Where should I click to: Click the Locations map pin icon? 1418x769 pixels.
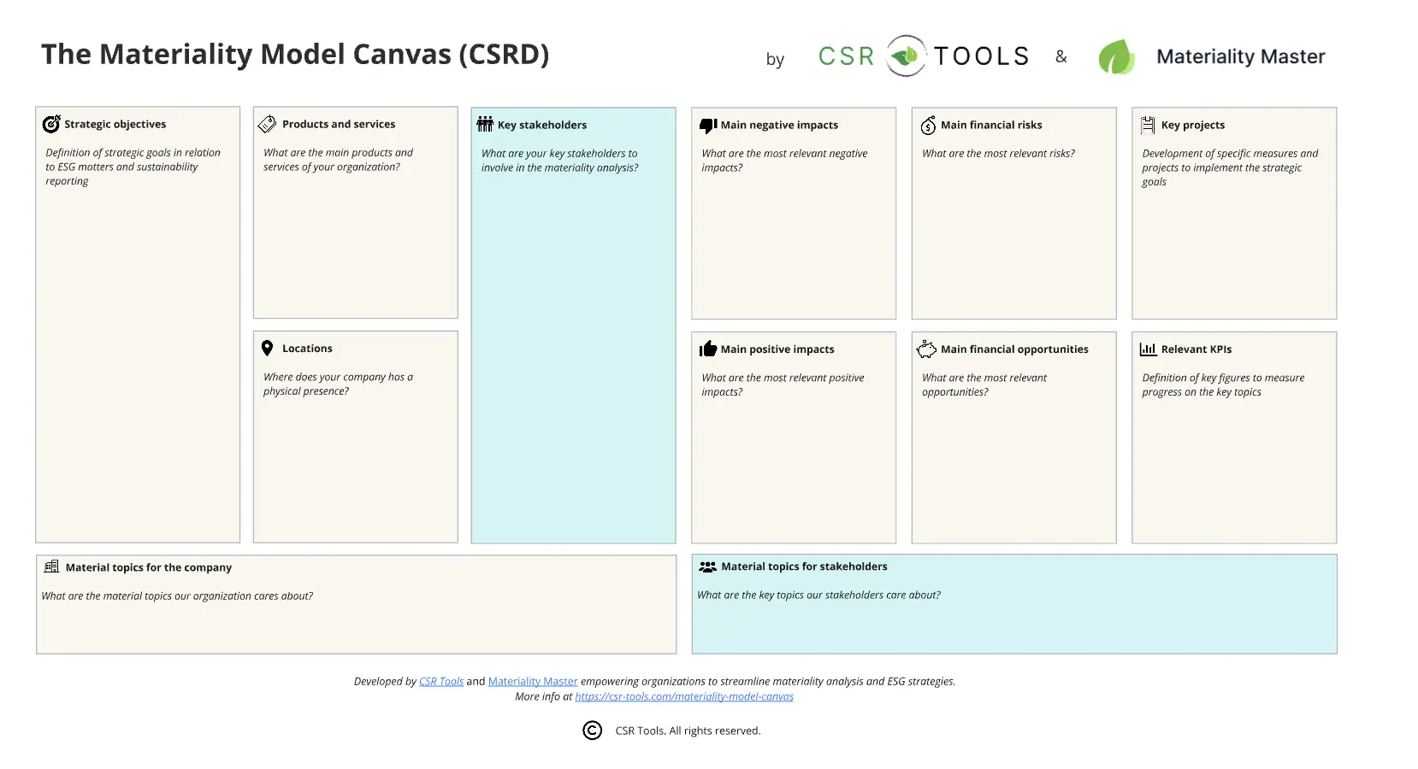coord(267,349)
